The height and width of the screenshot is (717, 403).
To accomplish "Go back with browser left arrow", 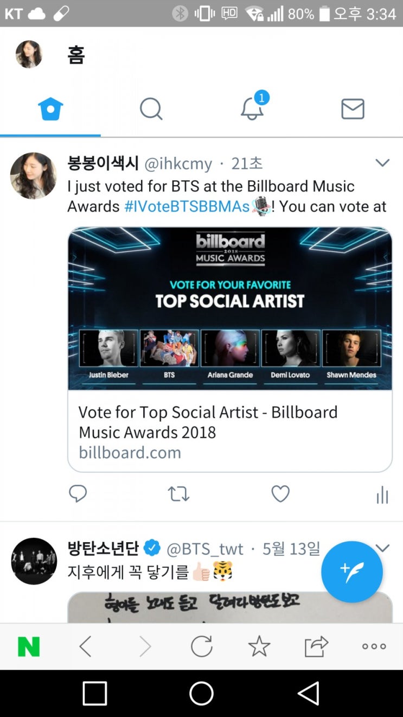I will 85,646.
